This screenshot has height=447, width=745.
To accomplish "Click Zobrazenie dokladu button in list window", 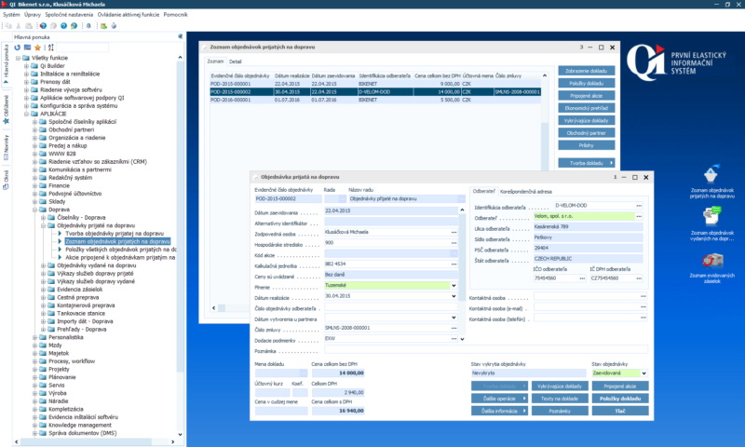I will point(587,71).
